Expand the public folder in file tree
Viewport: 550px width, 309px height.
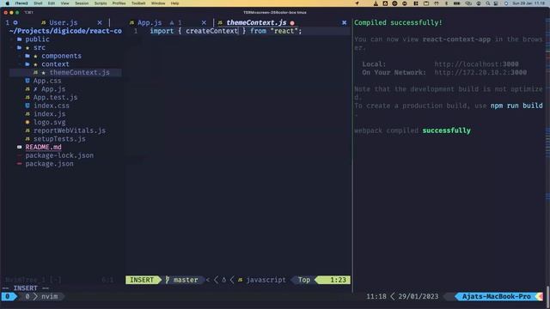click(37, 39)
